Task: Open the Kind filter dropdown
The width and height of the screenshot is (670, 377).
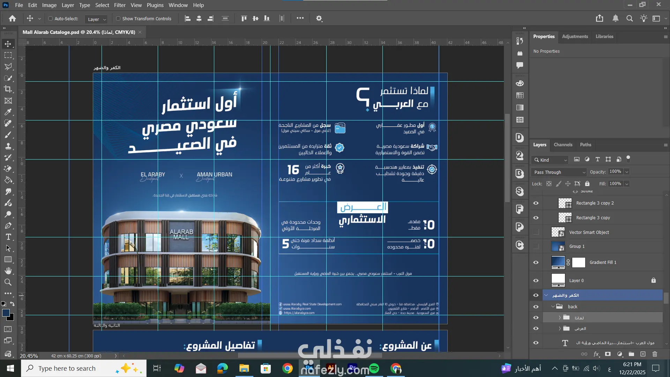Action: coord(550,160)
